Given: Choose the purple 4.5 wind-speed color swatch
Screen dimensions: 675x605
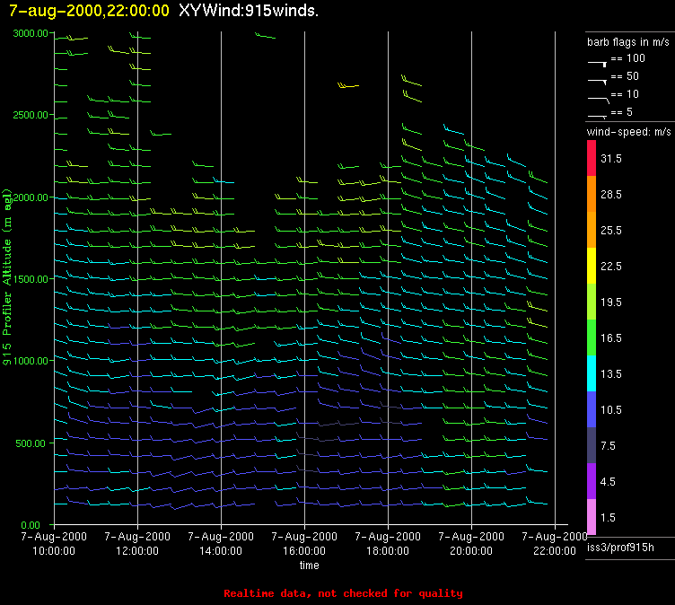Looking at the screenshot, I should pos(592,481).
